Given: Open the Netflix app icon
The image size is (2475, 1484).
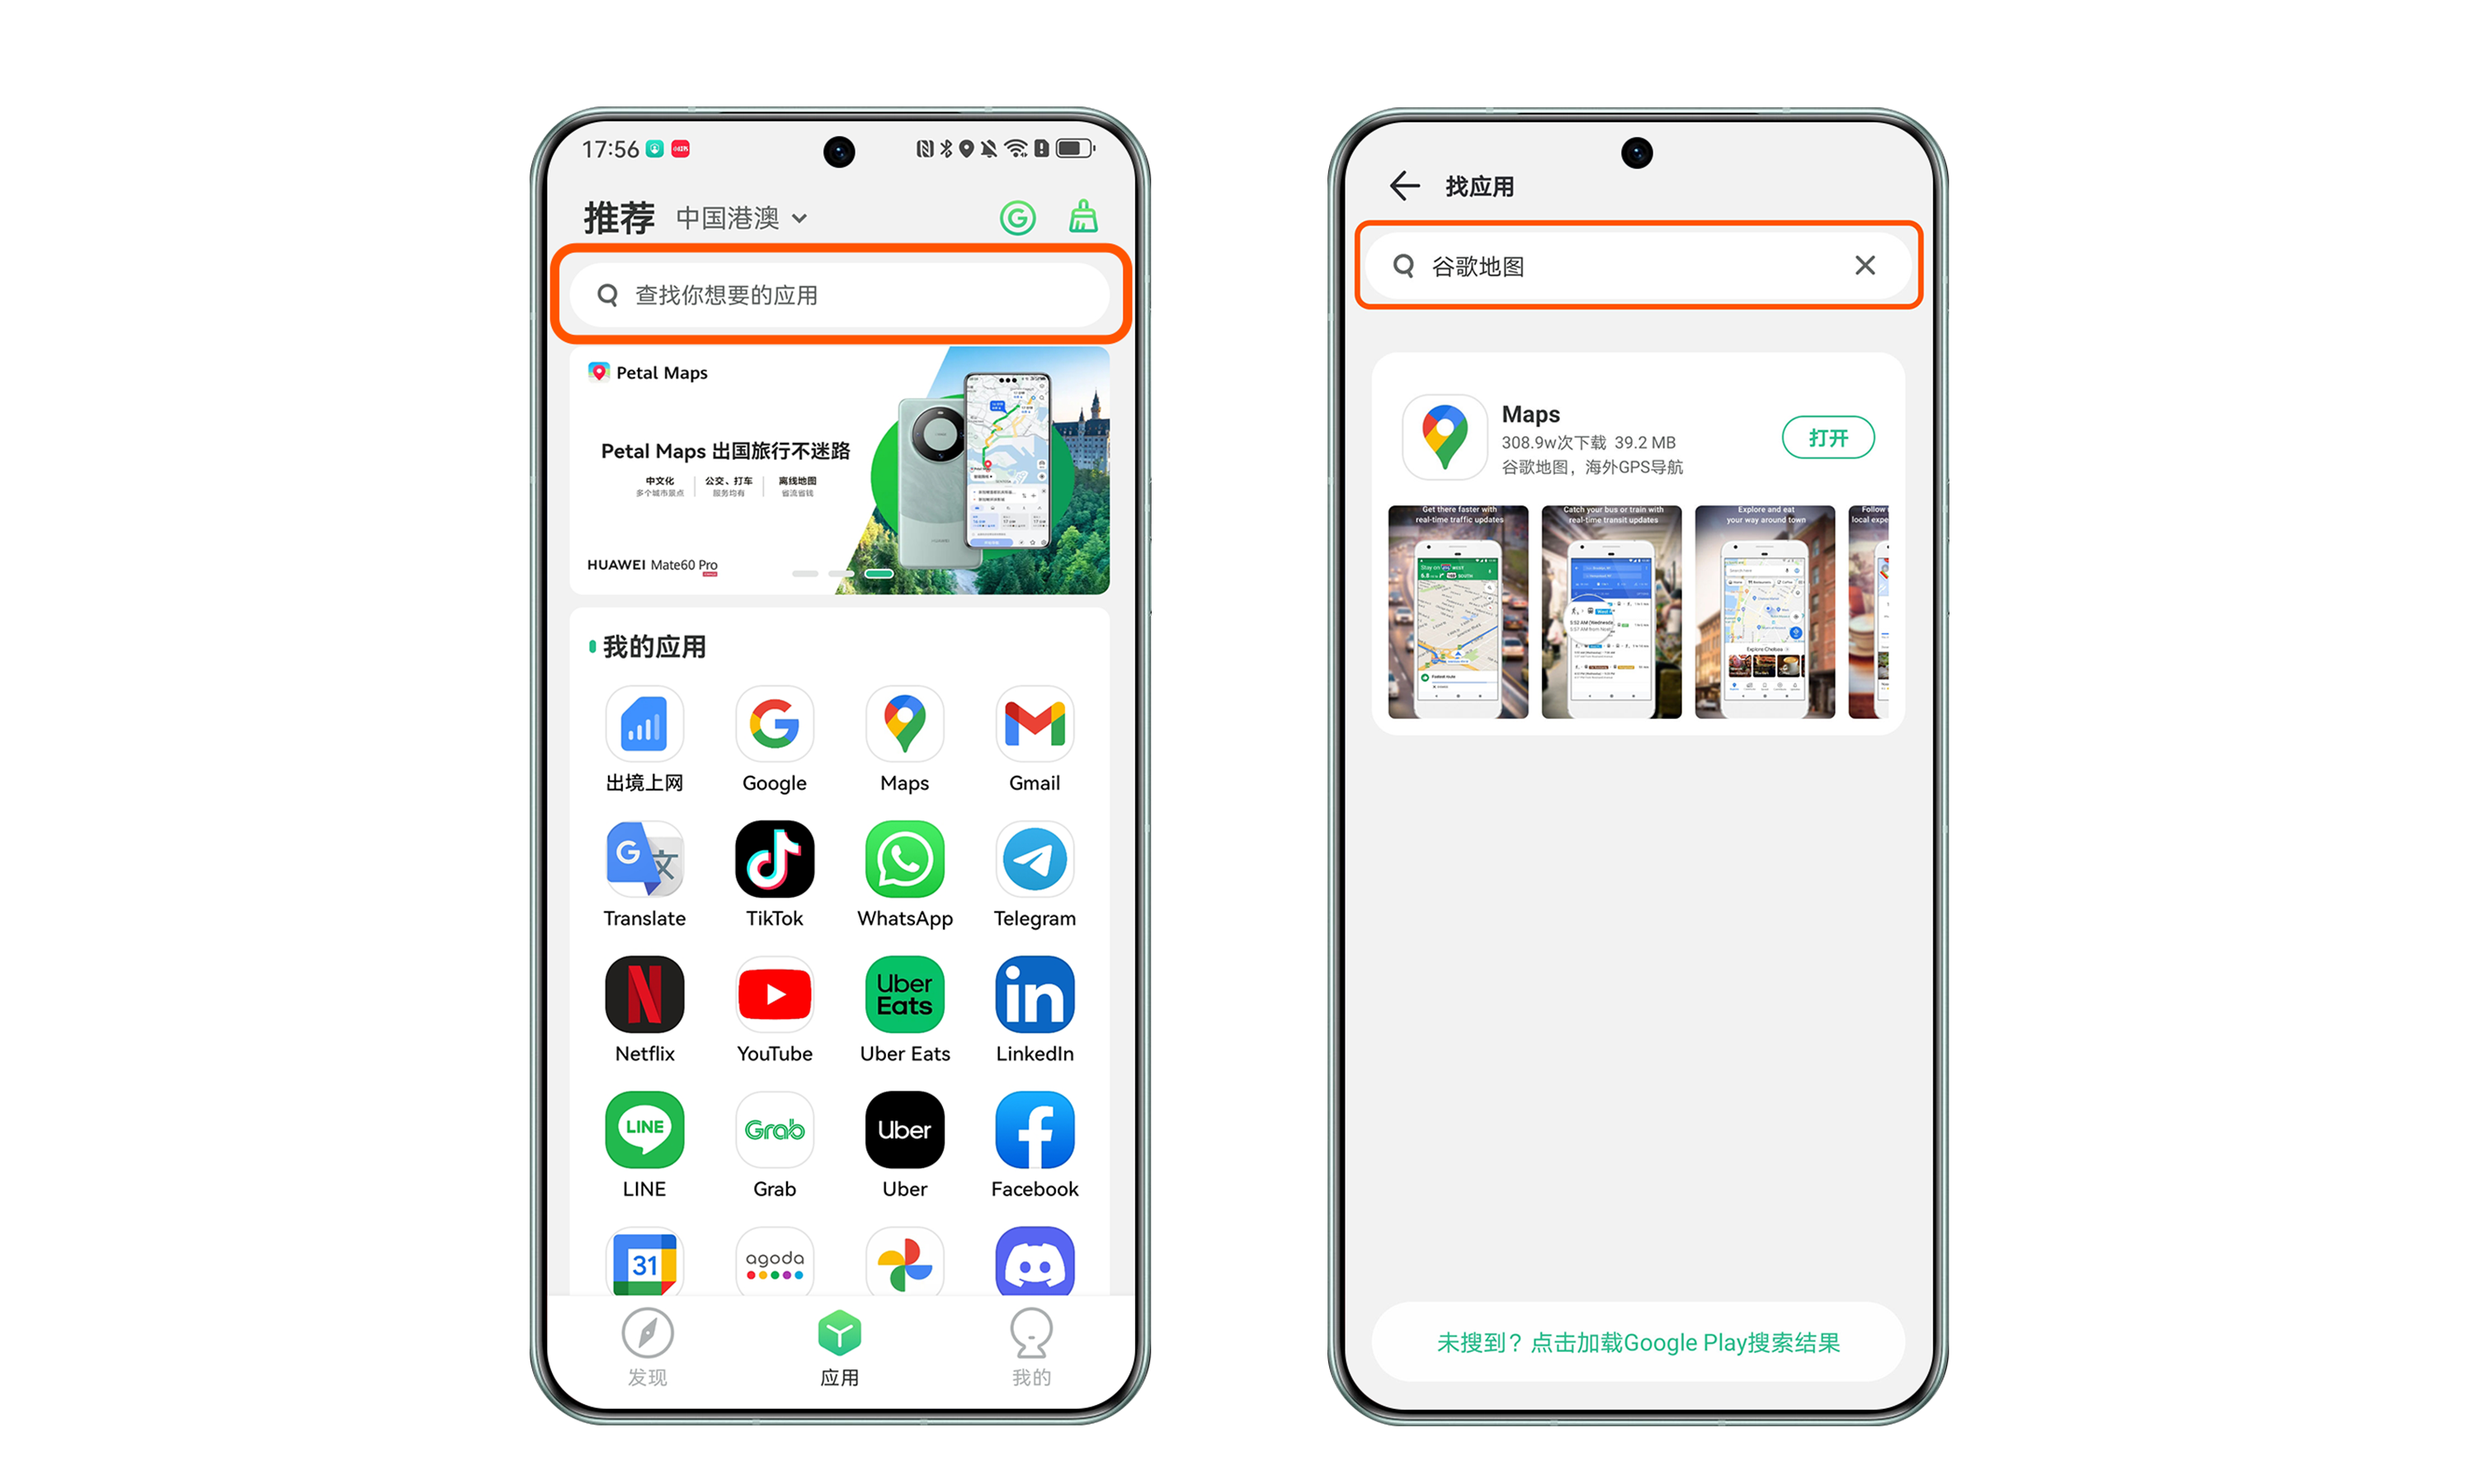Looking at the screenshot, I should pyautogui.click(x=643, y=994).
